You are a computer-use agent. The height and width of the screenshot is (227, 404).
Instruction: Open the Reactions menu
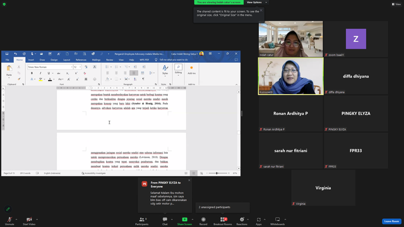(x=242, y=221)
